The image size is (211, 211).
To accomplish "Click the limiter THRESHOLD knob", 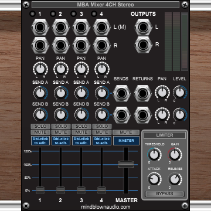I will coord(154,154).
